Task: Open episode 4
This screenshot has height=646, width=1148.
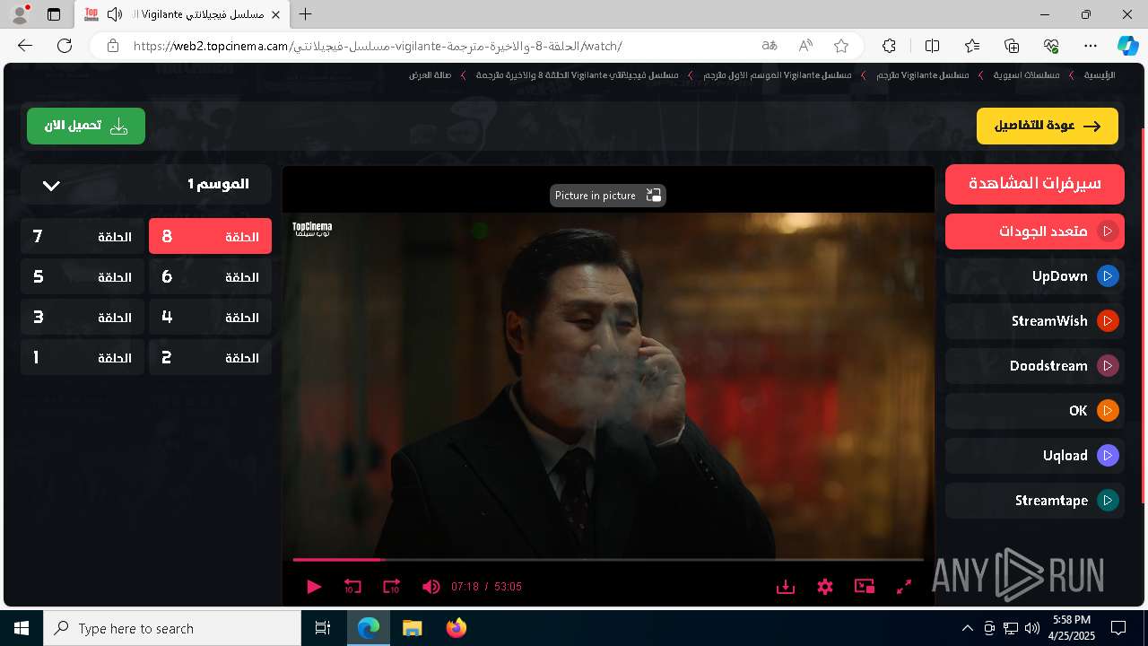Action: tap(210, 318)
